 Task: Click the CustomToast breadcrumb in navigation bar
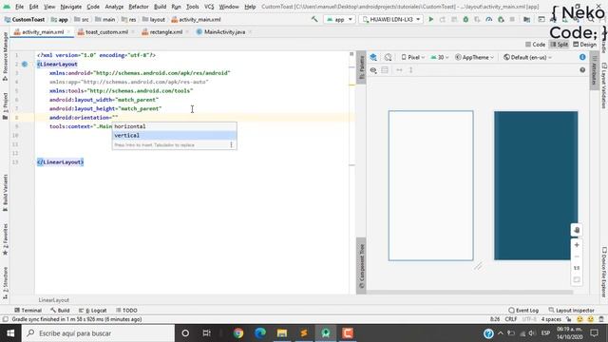click(24, 19)
